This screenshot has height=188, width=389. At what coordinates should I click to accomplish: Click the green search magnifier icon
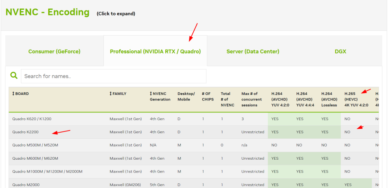14,76
